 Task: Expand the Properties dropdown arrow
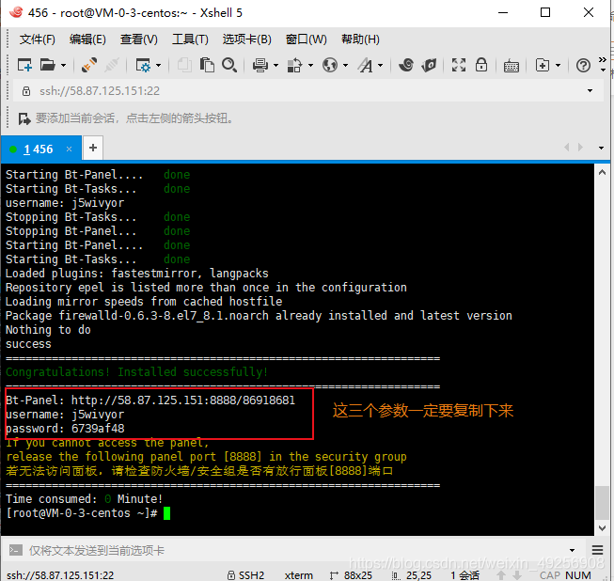(158, 66)
